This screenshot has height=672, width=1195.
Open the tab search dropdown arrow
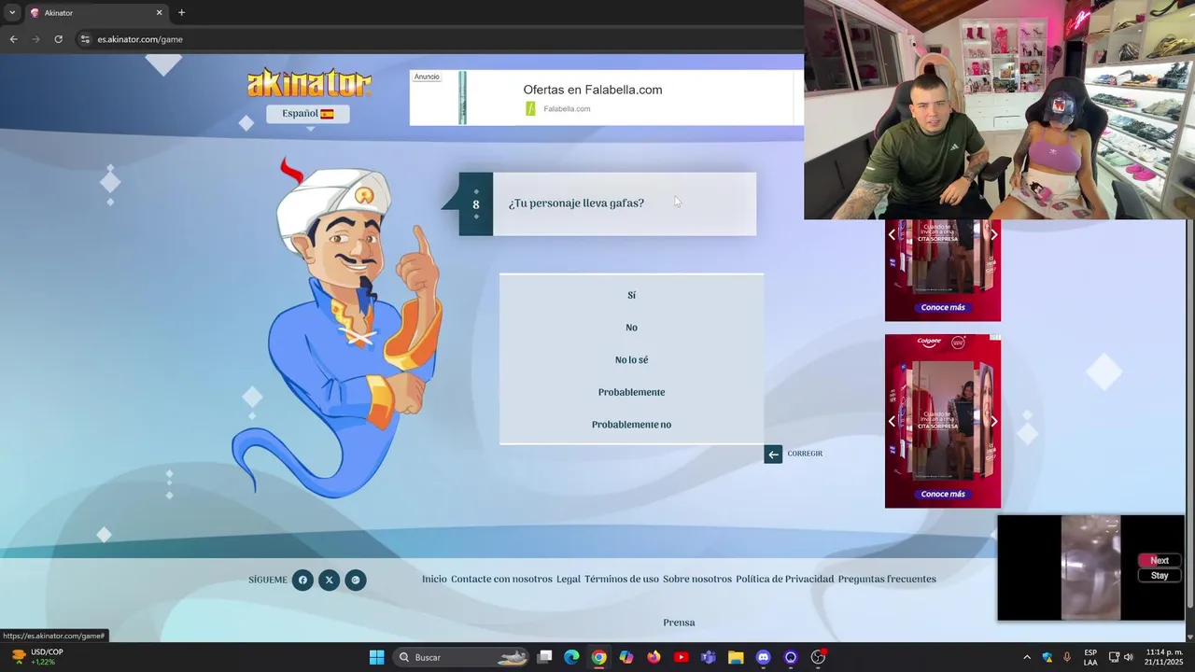coord(12,13)
